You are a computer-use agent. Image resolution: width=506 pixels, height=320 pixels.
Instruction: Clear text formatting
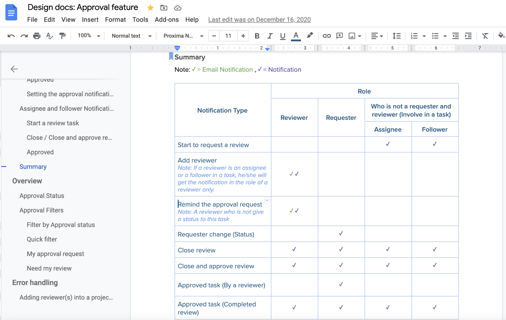485,36
